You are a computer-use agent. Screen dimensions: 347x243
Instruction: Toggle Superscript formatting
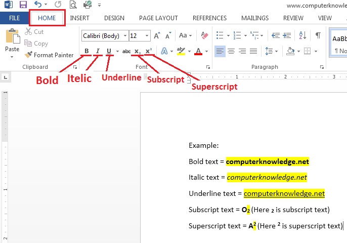149,51
